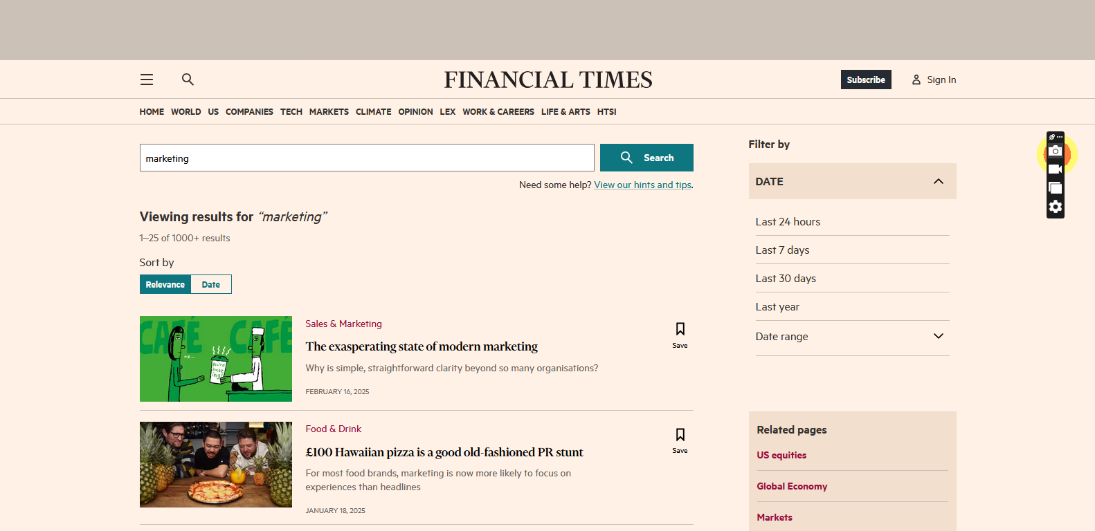Click the video record icon
The image size is (1095, 531).
1055,169
